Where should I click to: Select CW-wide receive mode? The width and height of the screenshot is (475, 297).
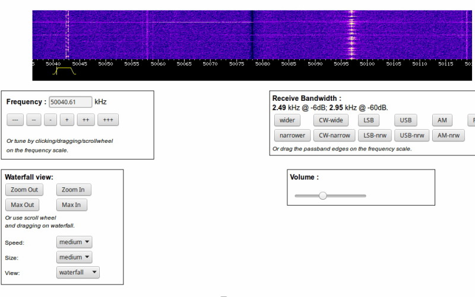click(331, 120)
